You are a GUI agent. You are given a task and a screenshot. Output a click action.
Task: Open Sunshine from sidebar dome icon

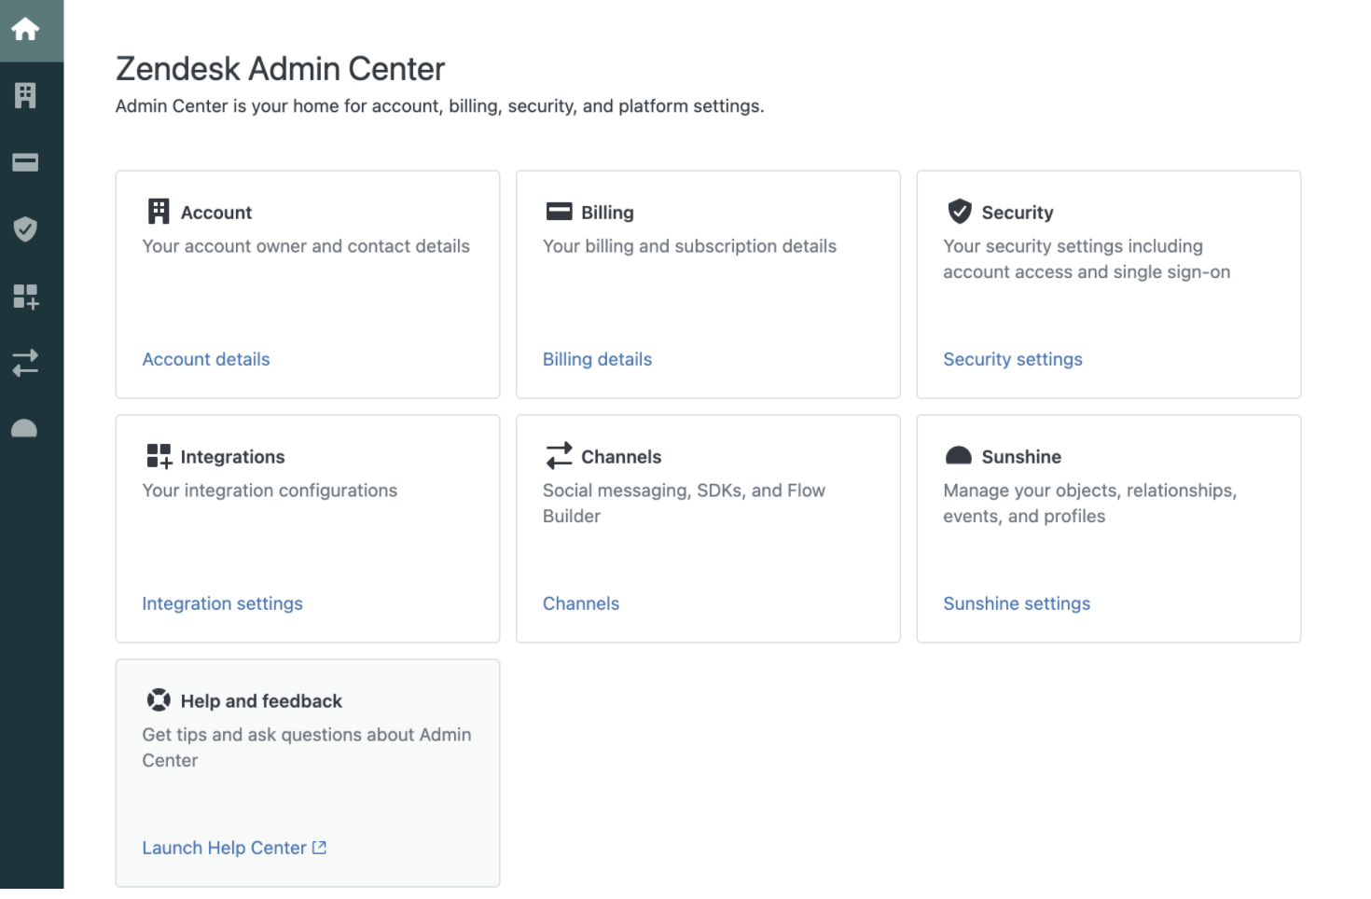coord(25,429)
